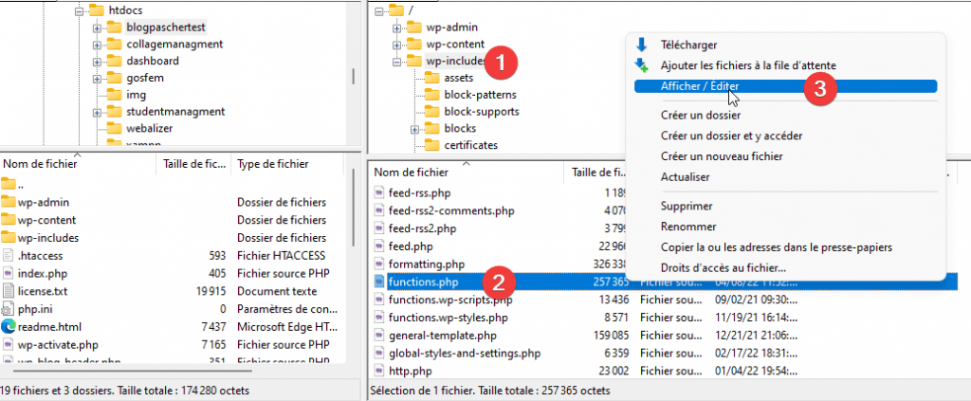971x401 pixels.
Task: Click the local folder tree vertical scrollbar
Action: point(354,76)
